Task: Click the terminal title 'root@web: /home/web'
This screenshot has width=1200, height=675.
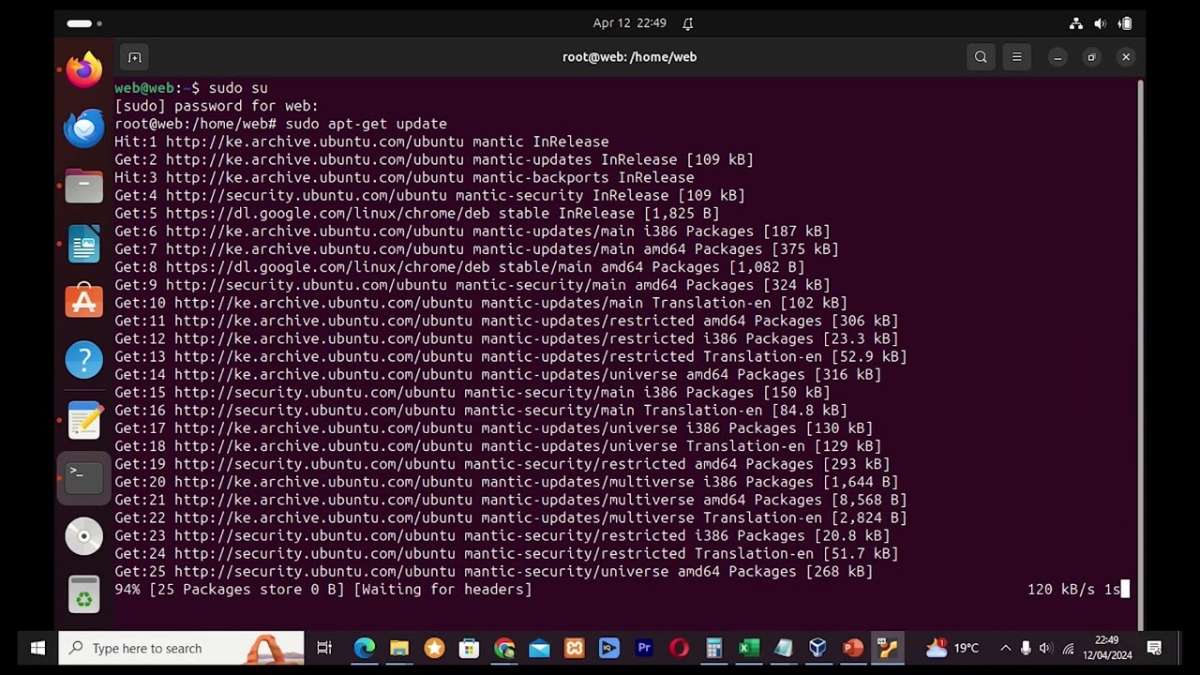Action: pyautogui.click(x=629, y=57)
